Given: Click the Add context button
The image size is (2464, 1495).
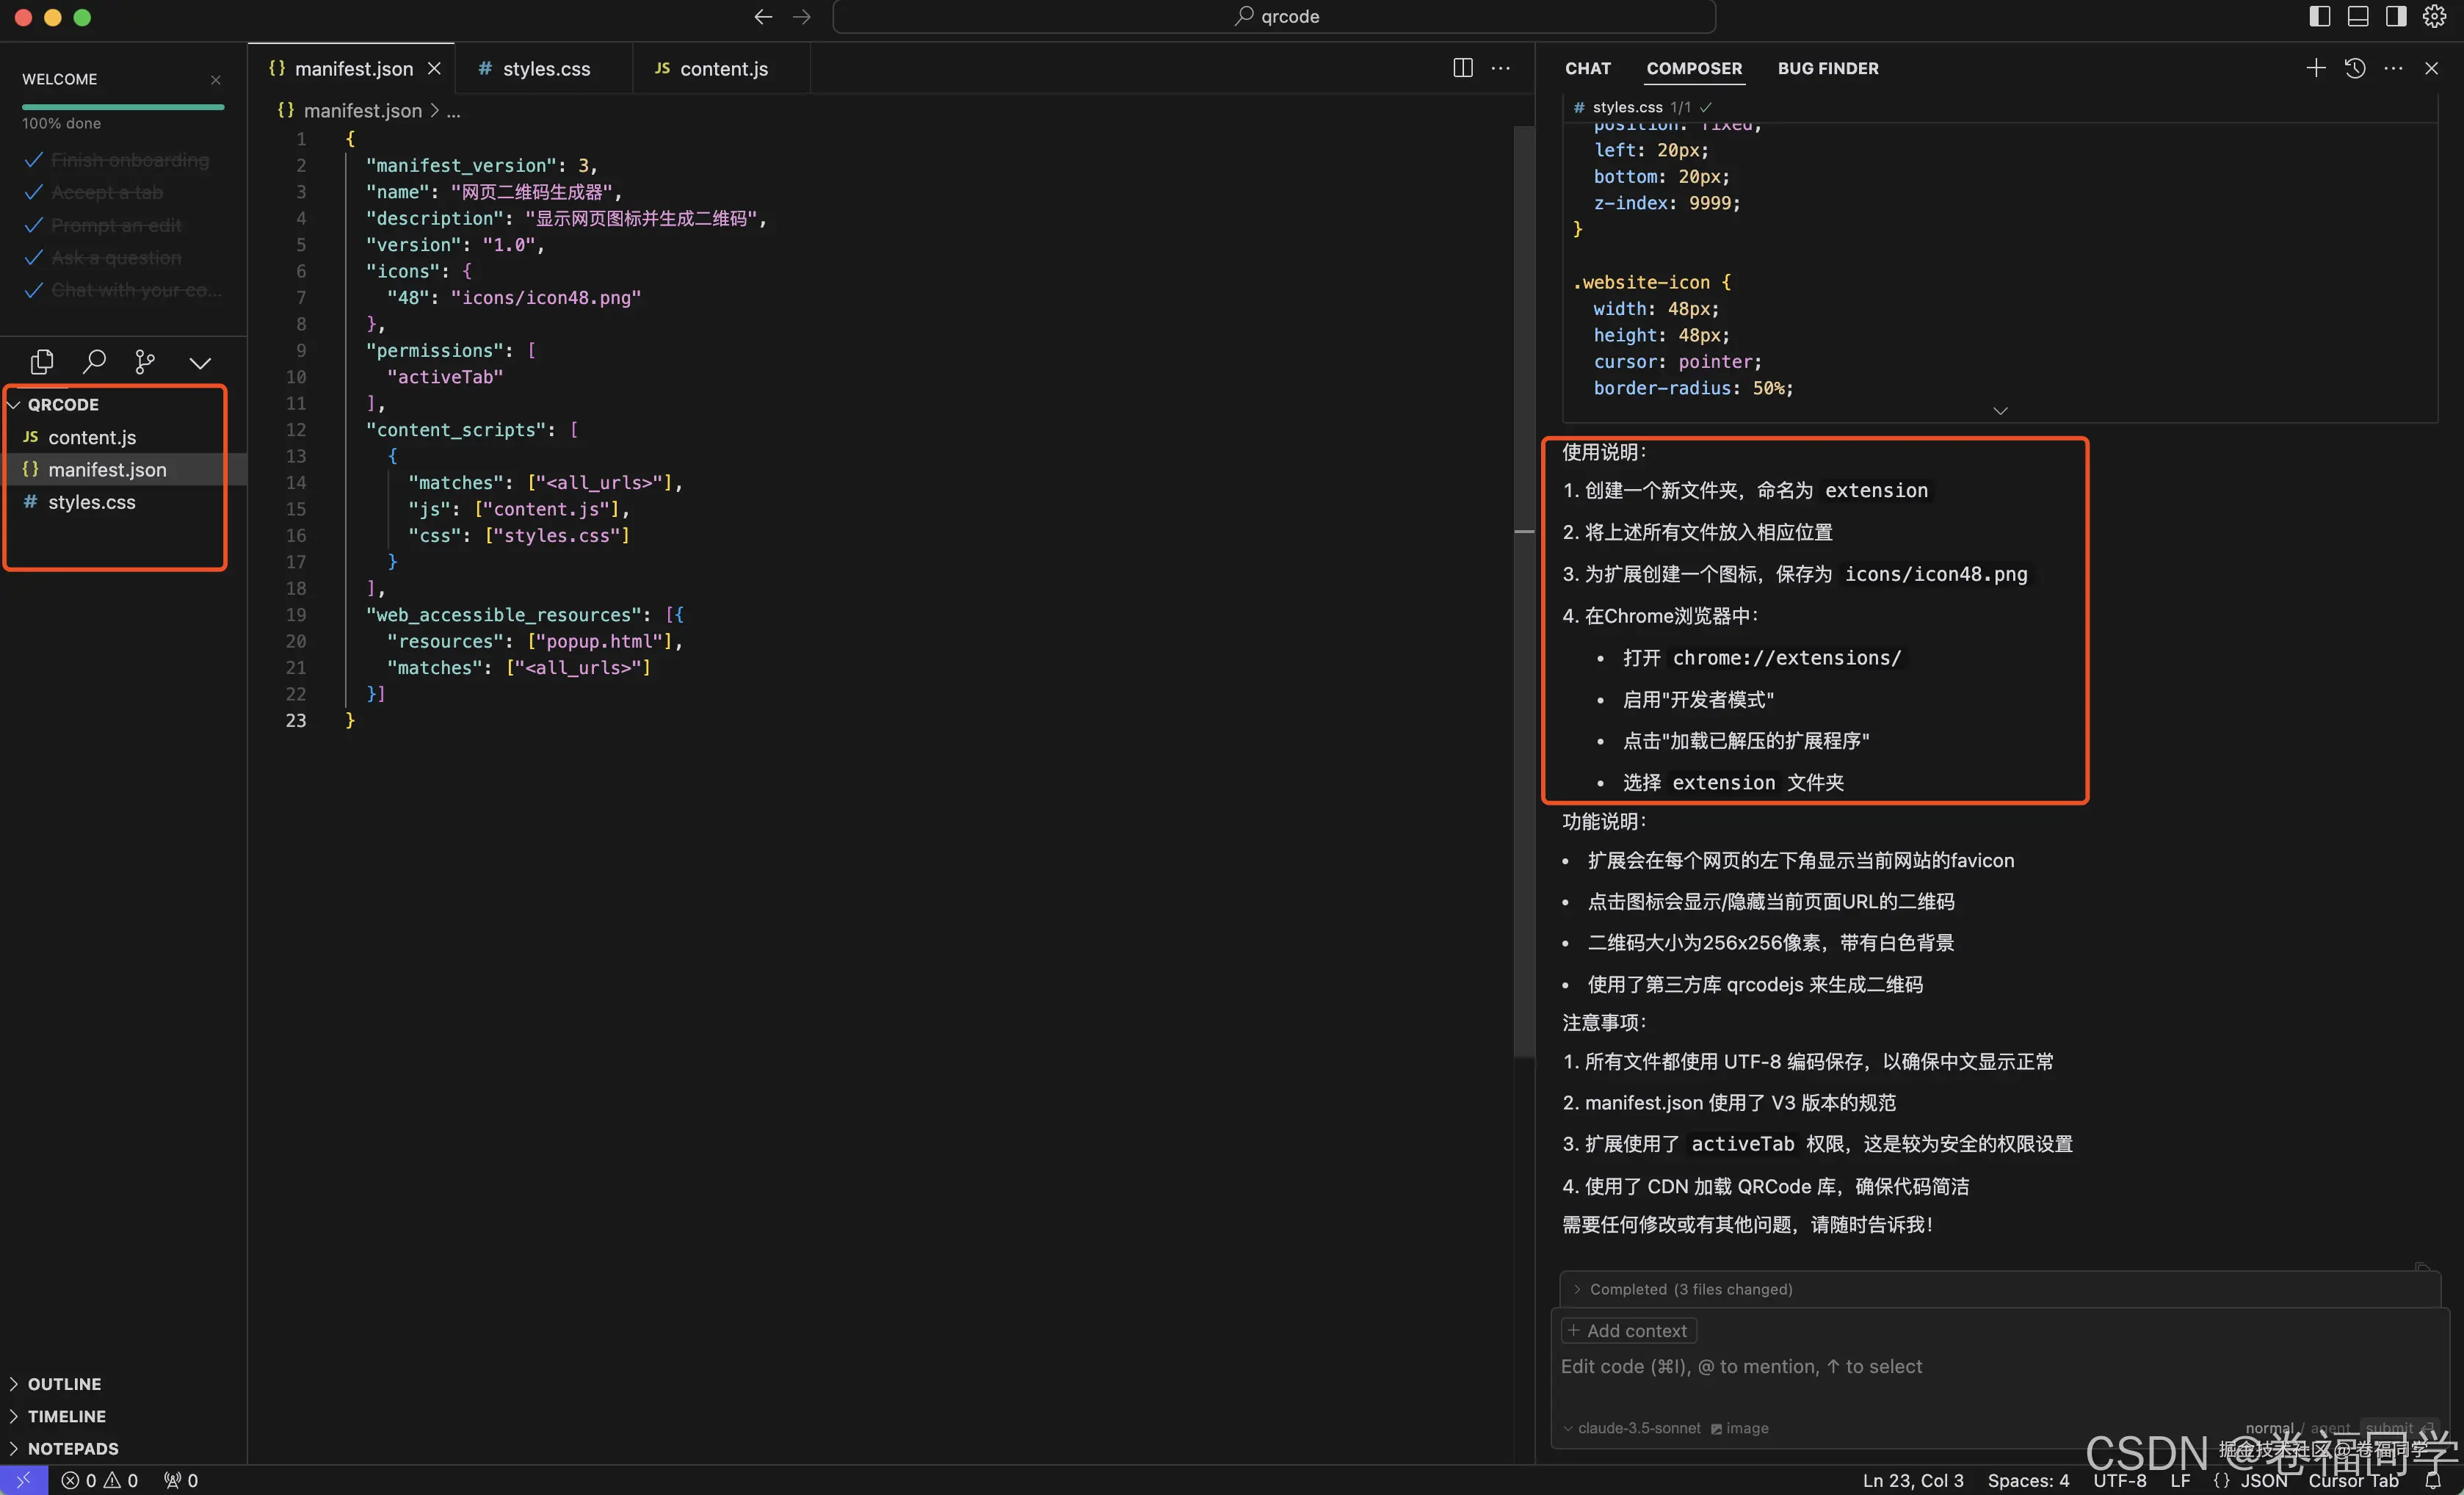Looking at the screenshot, I should (x=1628, y=1330).
